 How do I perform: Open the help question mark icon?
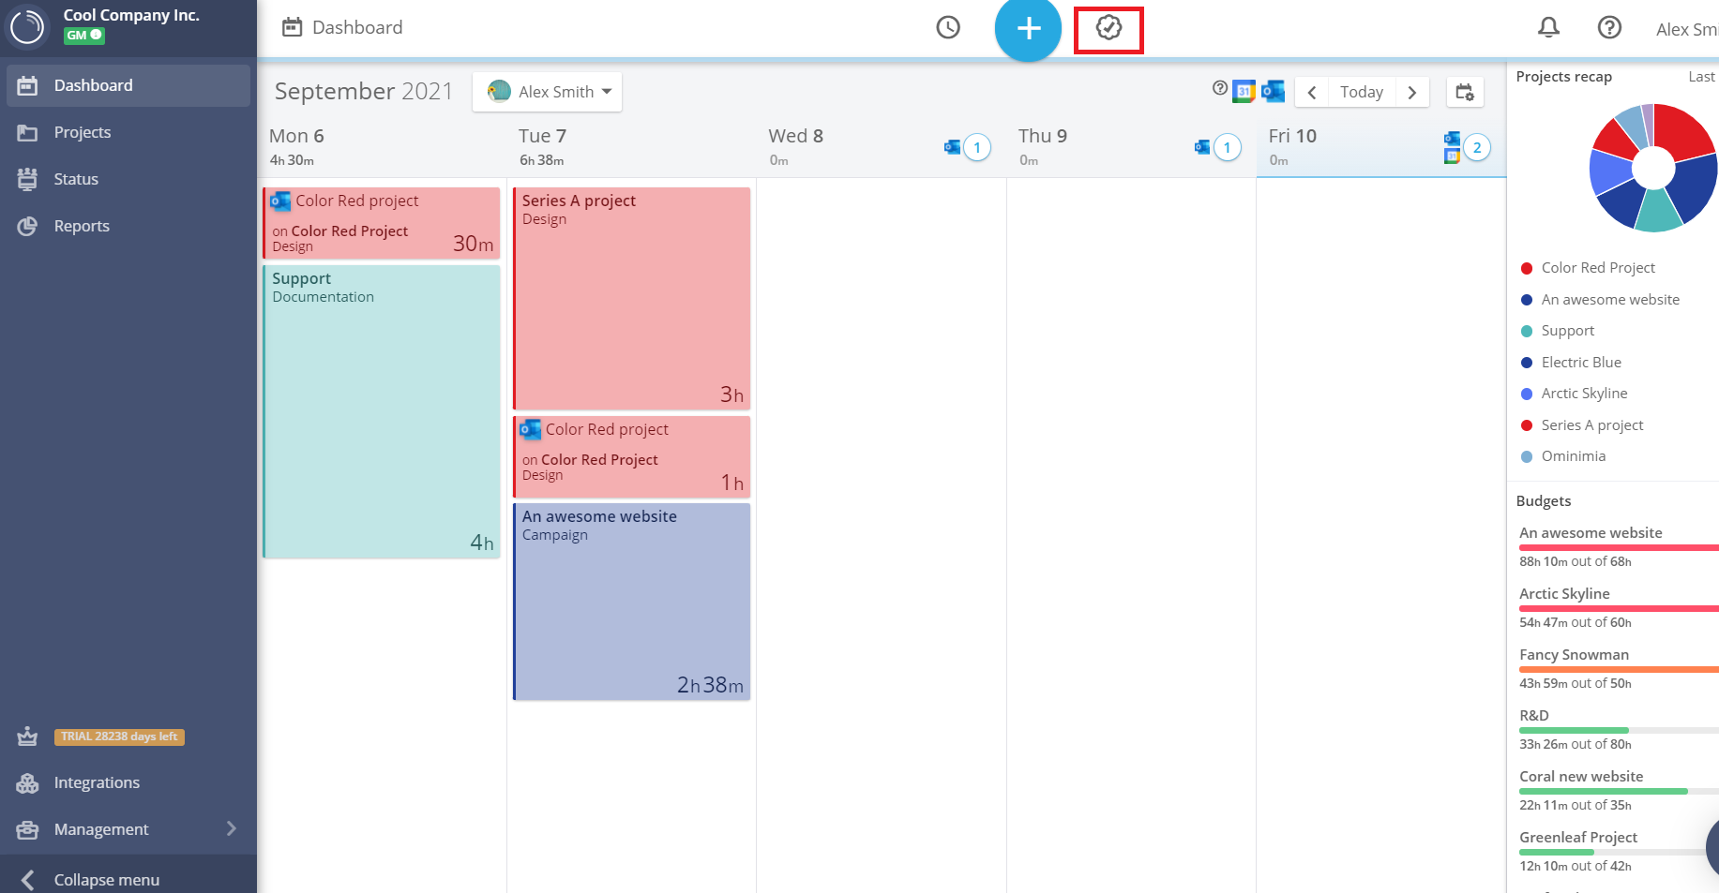point(1609,28)
